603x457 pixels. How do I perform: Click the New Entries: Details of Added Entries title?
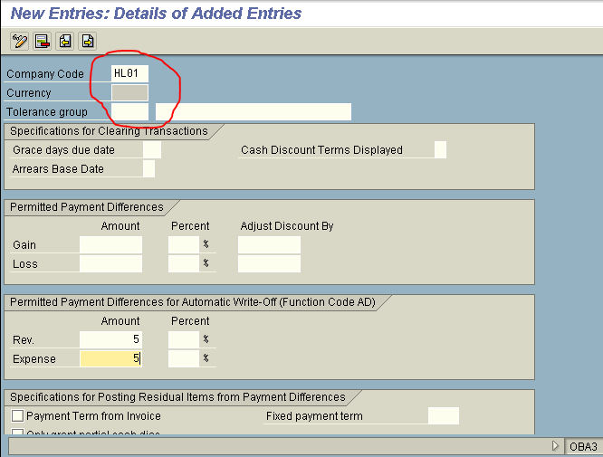[x=156, y=14]
